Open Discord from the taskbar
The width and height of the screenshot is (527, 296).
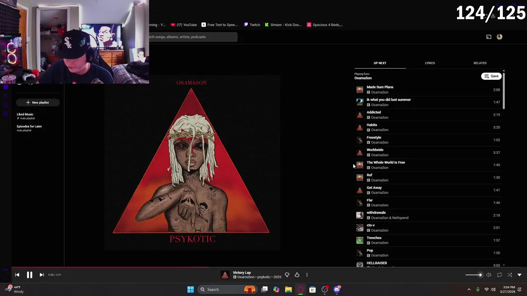click(x=337, y=289)
